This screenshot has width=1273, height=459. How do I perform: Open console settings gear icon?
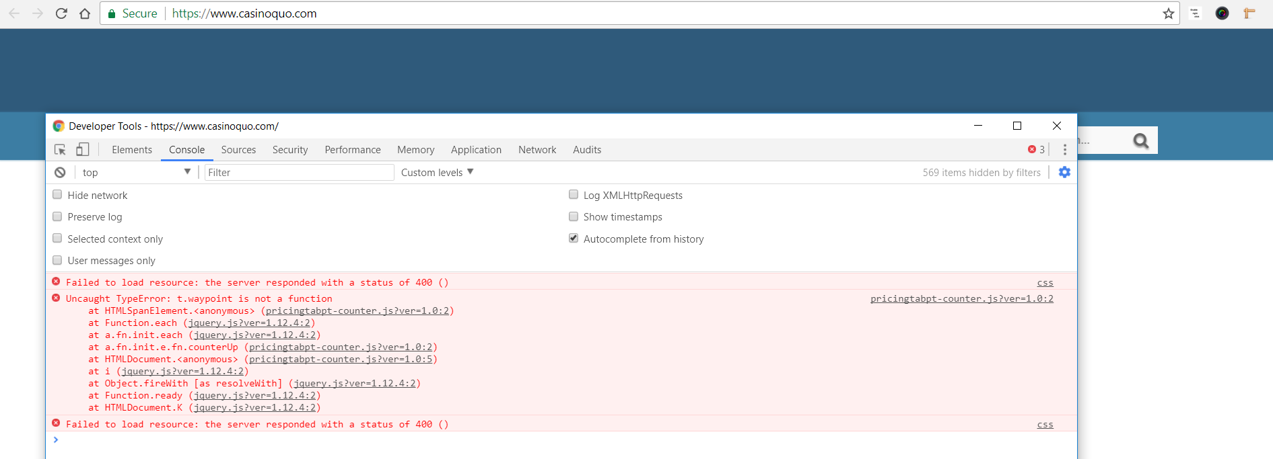coord(1064,173)
